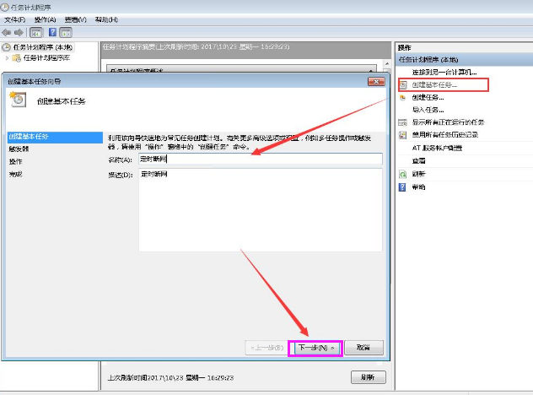Screen dimensions: 533x395
Task: Click the show/hide console tree toolbar icon
Action: pyautogui.click(x=36, y=32)
